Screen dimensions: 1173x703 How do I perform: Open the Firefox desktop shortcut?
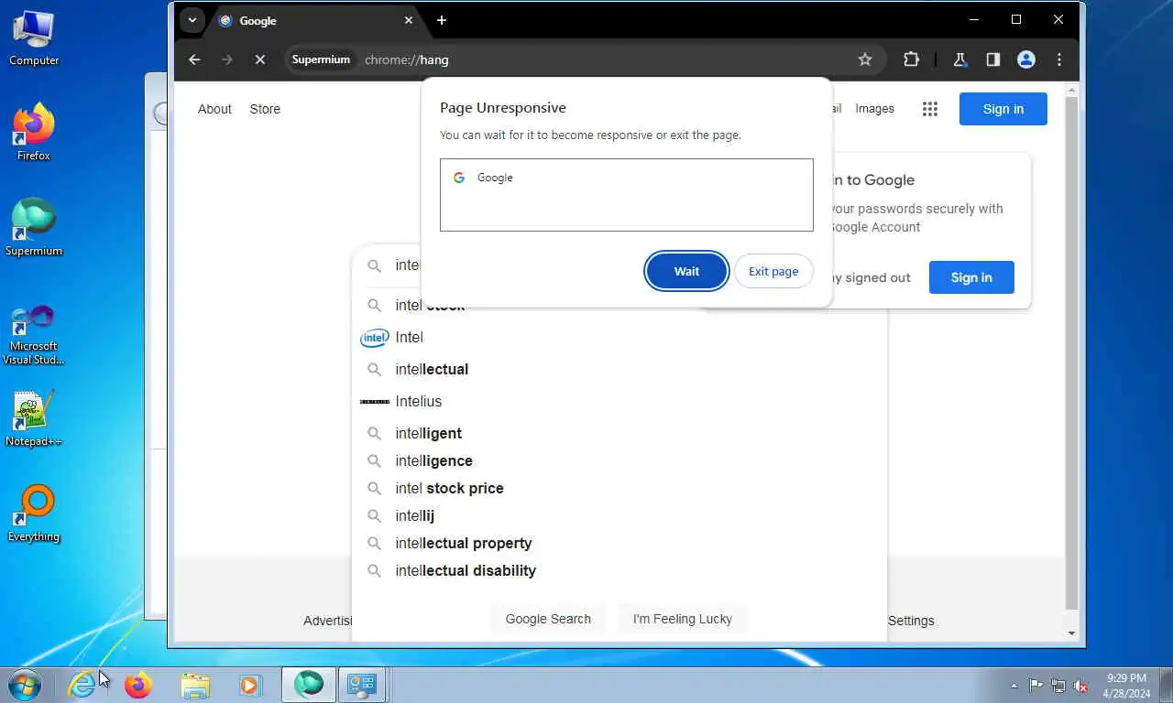point(34,133)
